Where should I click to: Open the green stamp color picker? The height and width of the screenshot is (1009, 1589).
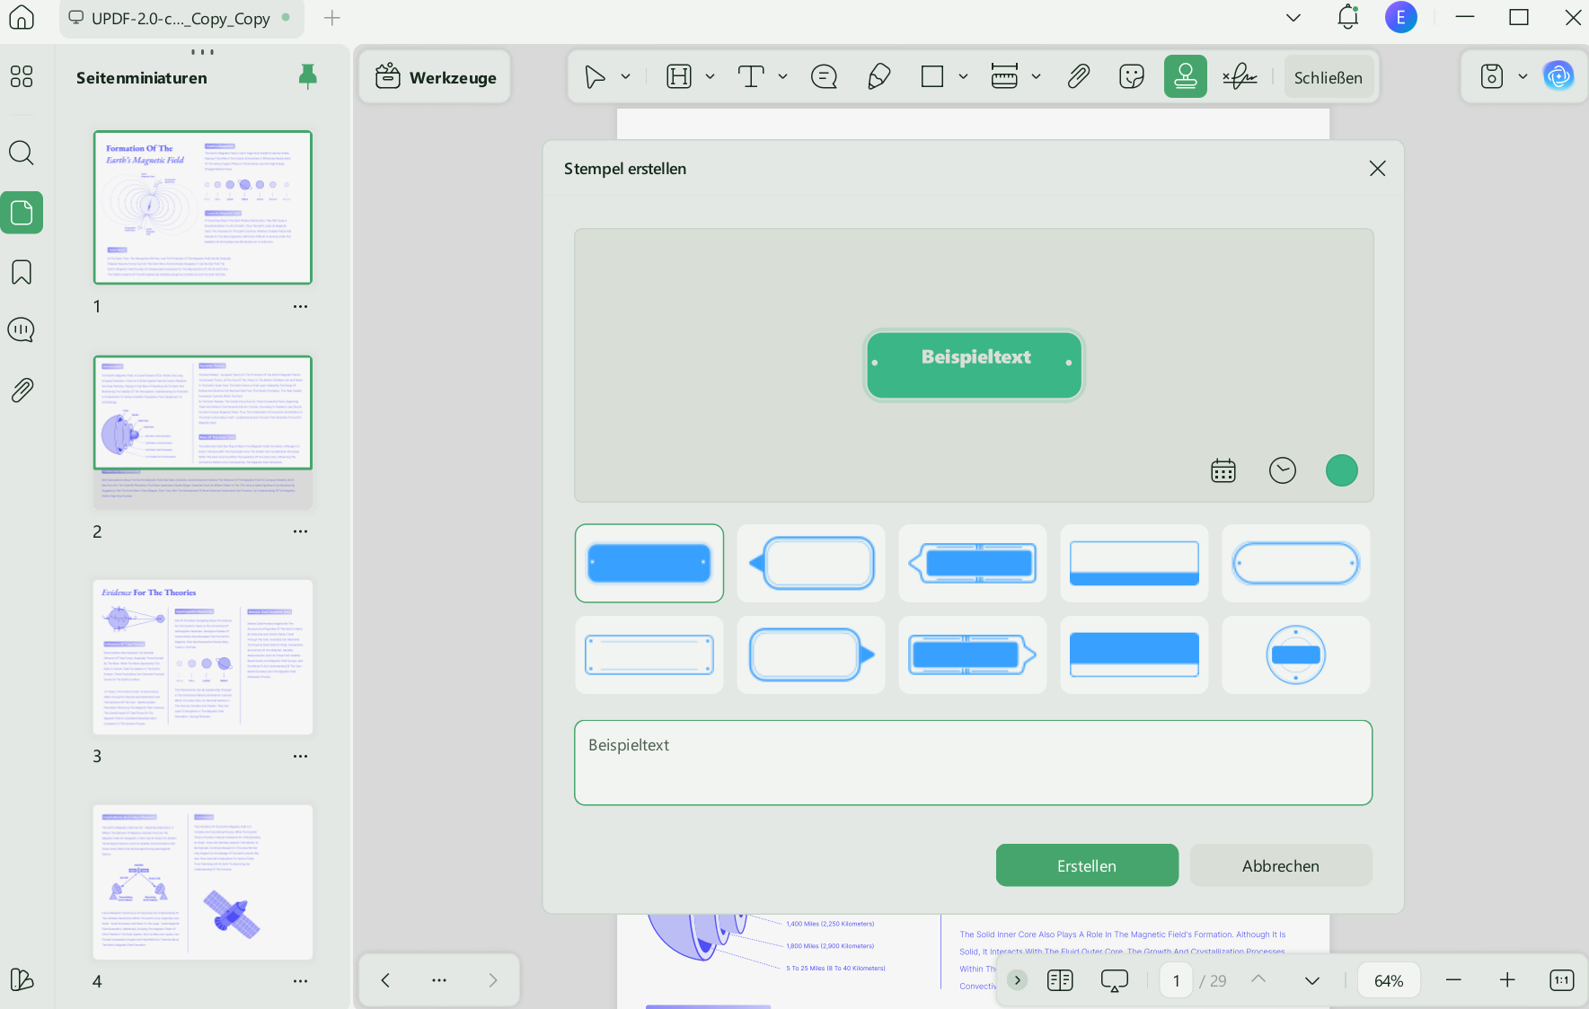[x=1342, y=470]
